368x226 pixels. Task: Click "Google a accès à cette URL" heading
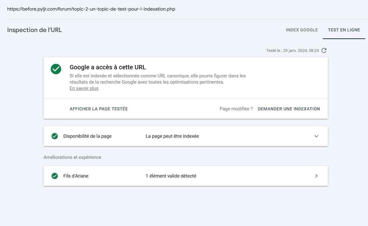108,67
